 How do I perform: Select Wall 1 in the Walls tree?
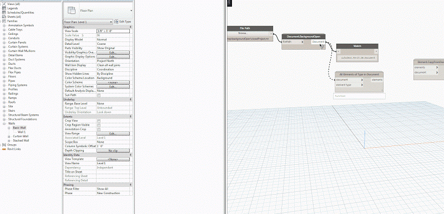coord(22,132)
